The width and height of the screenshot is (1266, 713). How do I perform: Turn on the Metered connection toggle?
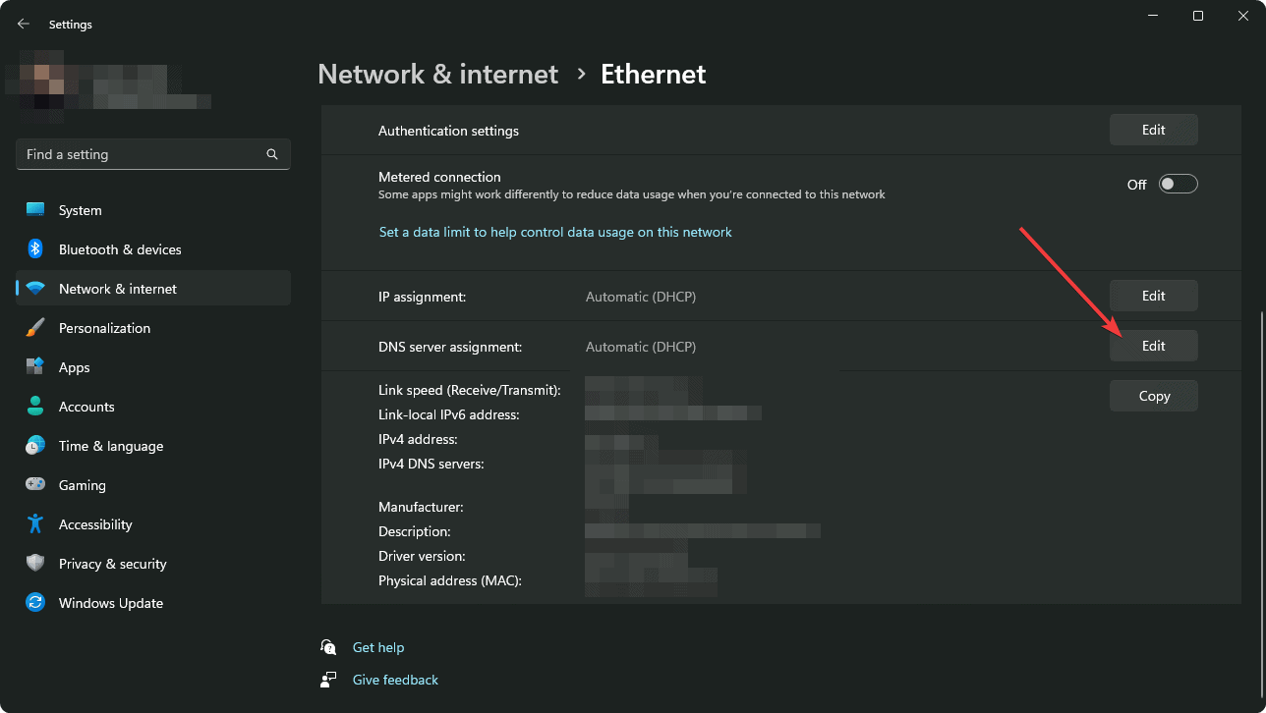coord(1178,185)
